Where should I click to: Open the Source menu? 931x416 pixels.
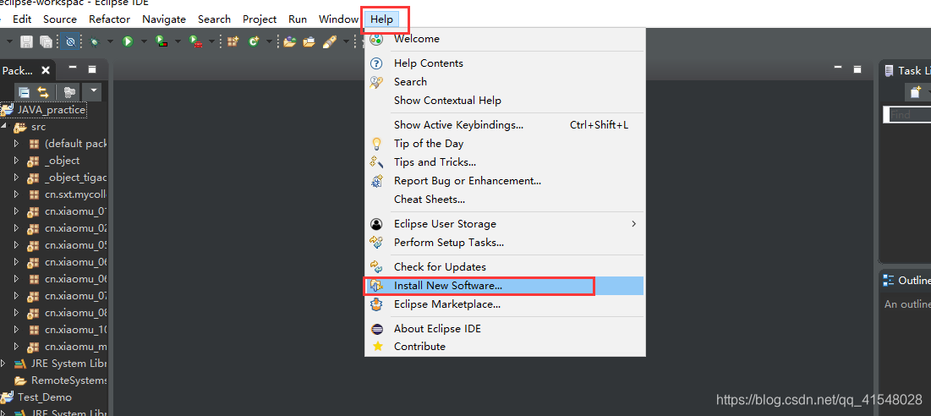tap(60, 19)
